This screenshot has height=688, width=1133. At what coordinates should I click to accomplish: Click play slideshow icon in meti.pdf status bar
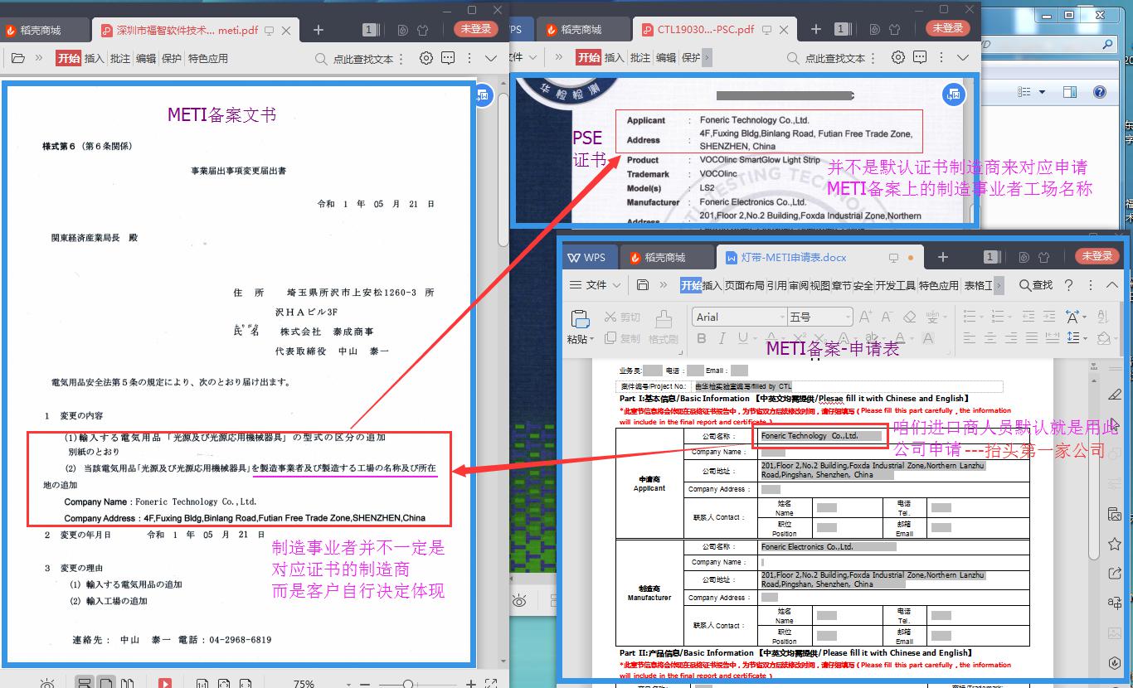pos(165,683)
